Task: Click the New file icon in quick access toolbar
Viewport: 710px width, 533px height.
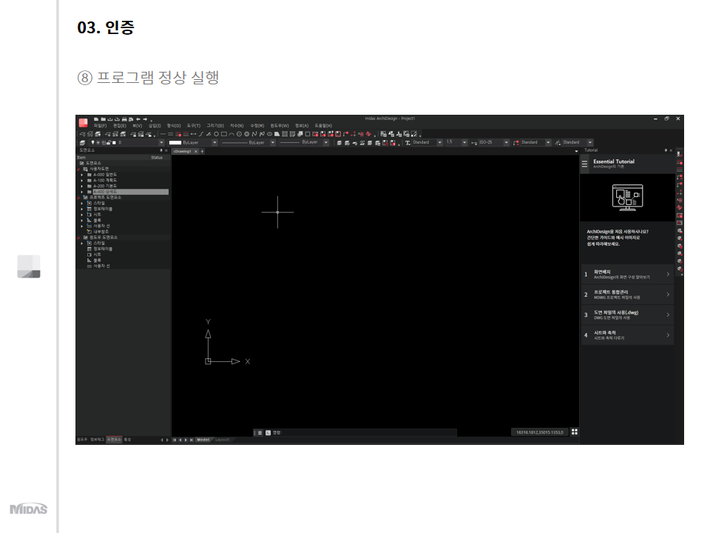Action: [96, 119]
